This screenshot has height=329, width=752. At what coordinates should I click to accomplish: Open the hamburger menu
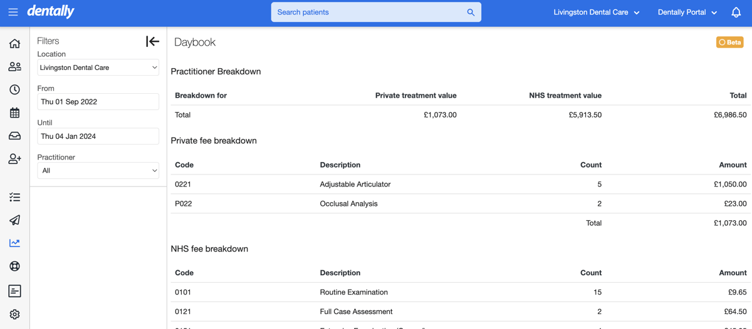13,12
